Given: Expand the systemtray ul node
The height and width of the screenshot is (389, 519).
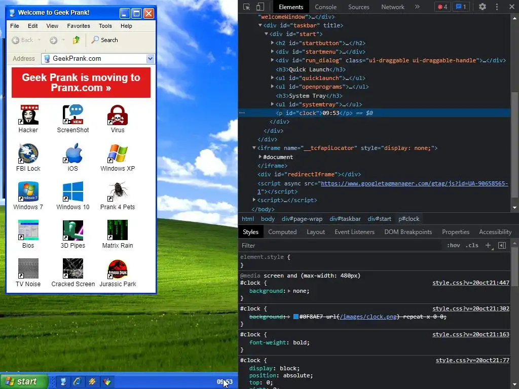Looking at the screenshot, I should click(272, 104).
